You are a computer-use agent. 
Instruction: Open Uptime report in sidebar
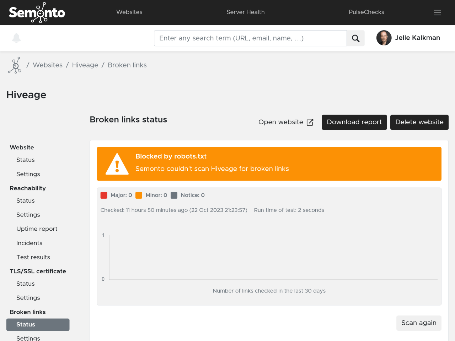(x=37, y=229)
